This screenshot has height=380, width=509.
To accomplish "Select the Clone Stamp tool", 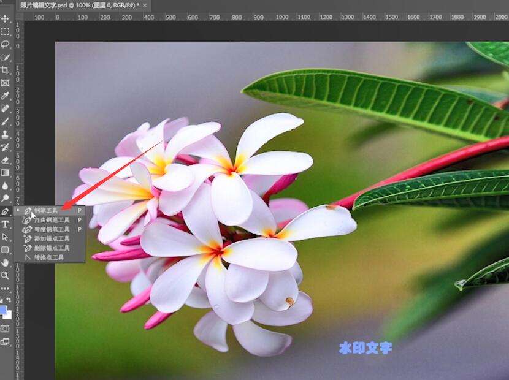I will [x=5, y=134].
